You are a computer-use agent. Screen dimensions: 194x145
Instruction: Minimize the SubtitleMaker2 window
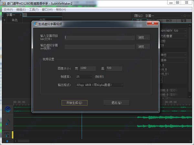tap(171, 3)
